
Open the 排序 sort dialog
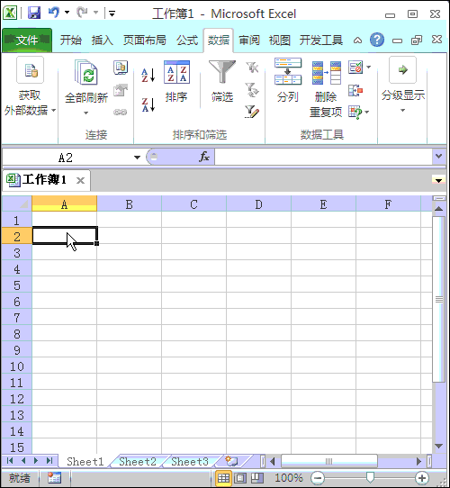tap(176, 82)
